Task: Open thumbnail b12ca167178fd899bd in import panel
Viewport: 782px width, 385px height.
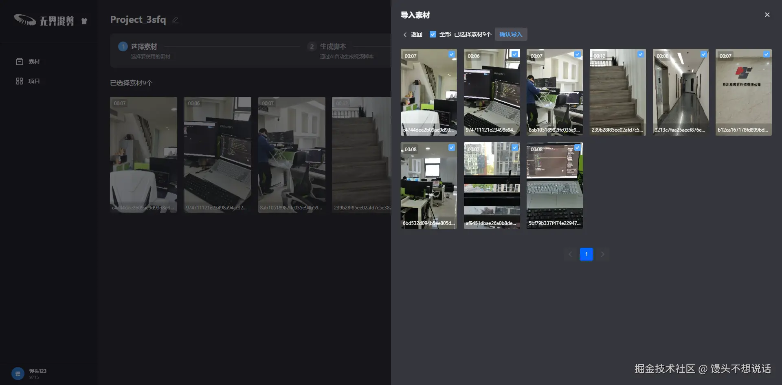Action: (x=744, y=92)
